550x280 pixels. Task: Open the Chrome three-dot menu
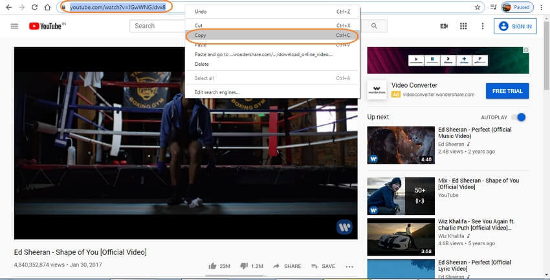click(542, 7)
